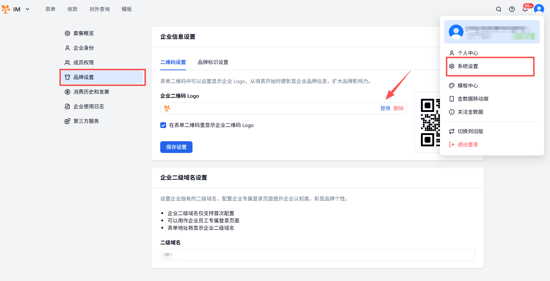Switch to the 品牌标识设置 tab
550x281 pixels.
(x=213, y=62)
